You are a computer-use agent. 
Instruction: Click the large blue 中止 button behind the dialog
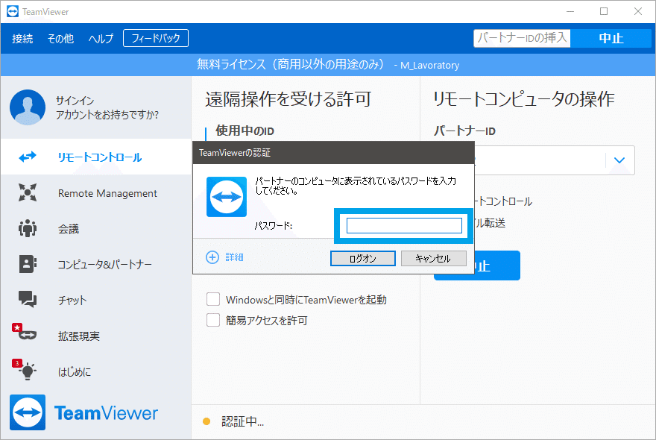pyautogui.click(x=498, y=265)
